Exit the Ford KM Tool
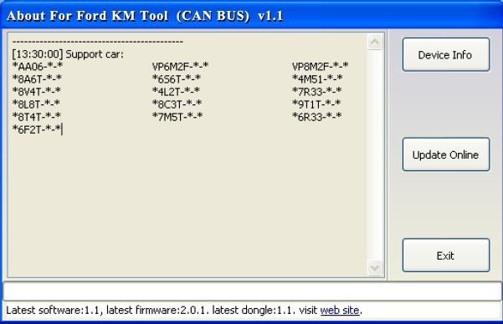Screen dimensions: 503x324 click(446, 256)
